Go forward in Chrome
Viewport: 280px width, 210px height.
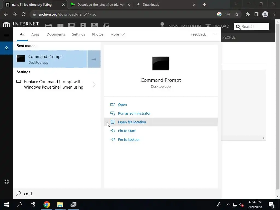click(x=15, y=14)
